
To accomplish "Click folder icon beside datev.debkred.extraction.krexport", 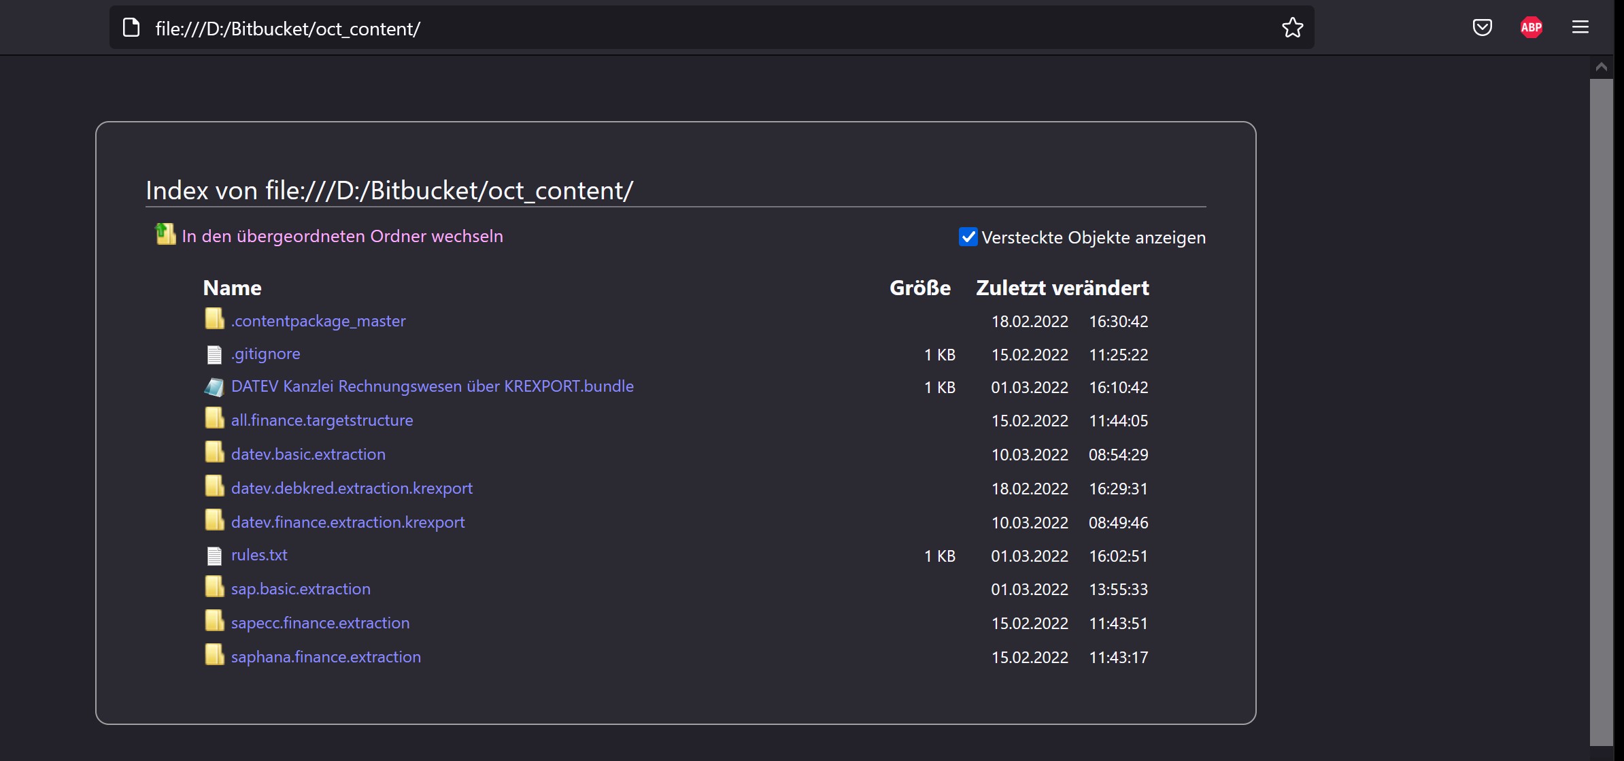I will [214, 486].
